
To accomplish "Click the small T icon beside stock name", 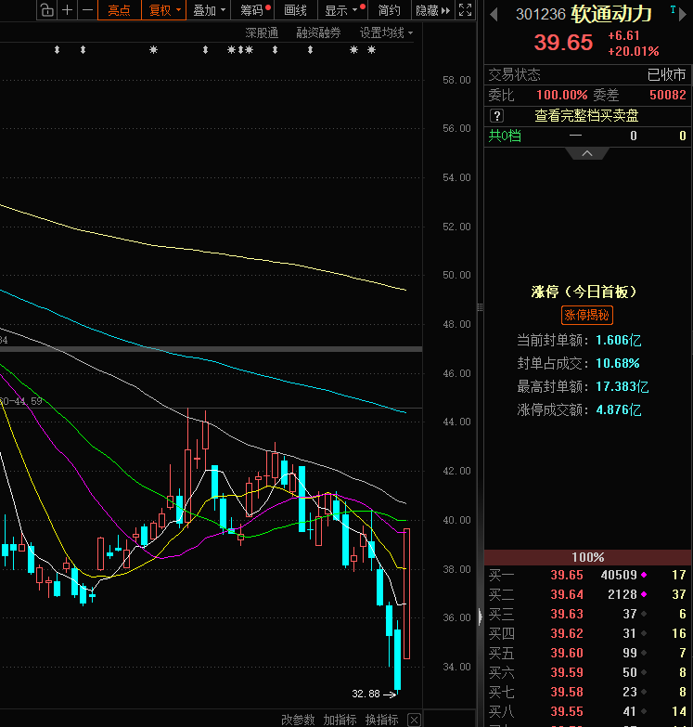I will (x=673, y=9).
